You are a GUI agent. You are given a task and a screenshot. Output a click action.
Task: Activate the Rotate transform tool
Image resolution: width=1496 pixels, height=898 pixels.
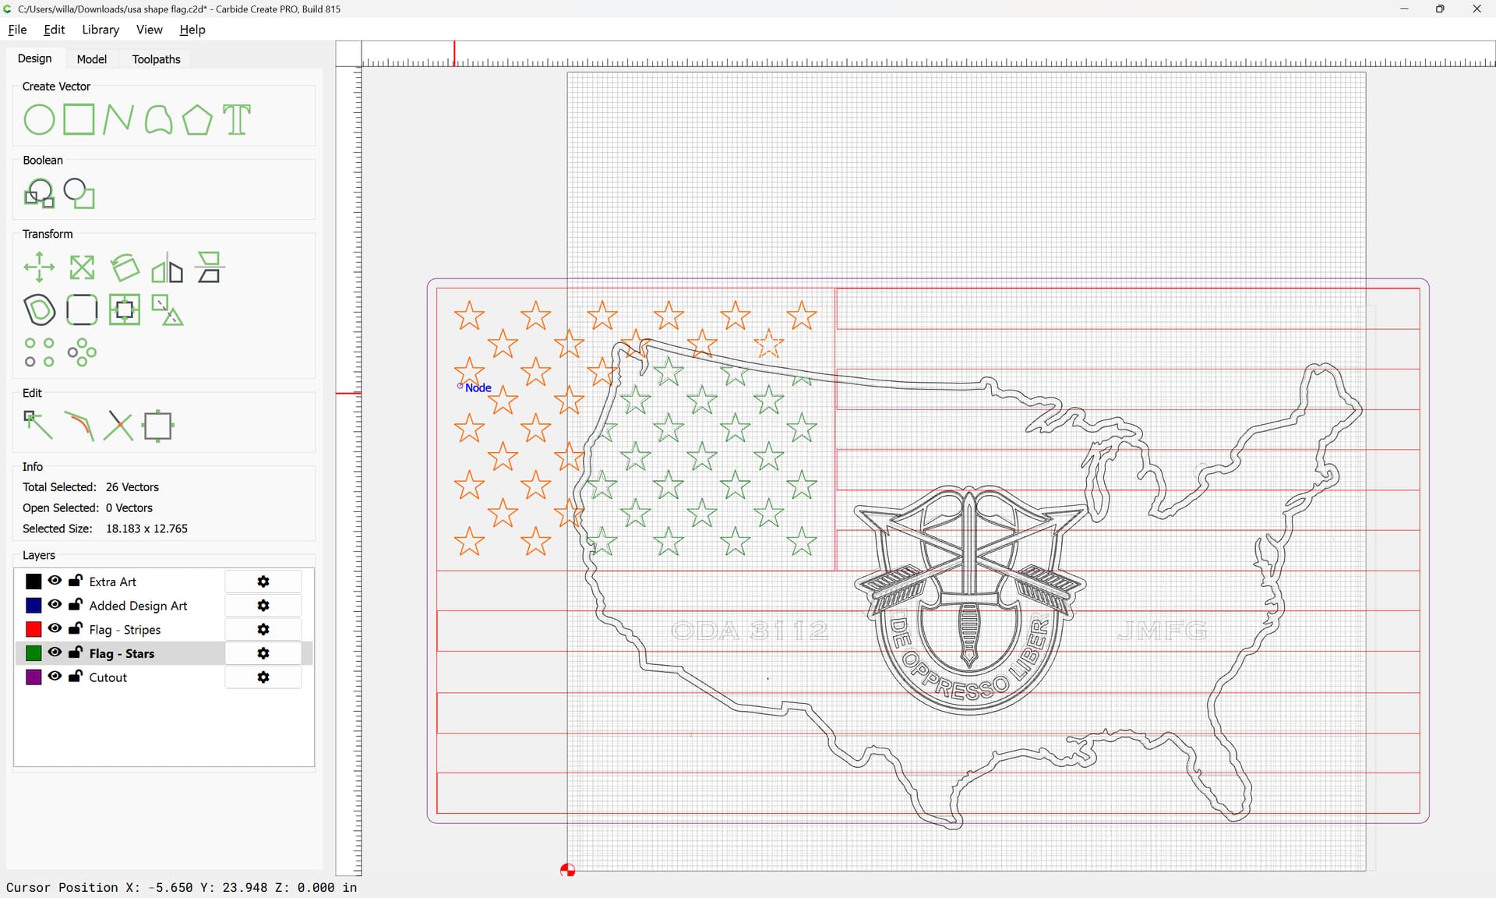coord(125,267)
